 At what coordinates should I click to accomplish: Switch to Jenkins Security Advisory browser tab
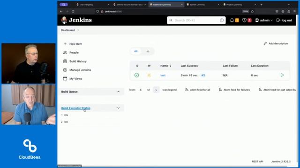(129, 5)
